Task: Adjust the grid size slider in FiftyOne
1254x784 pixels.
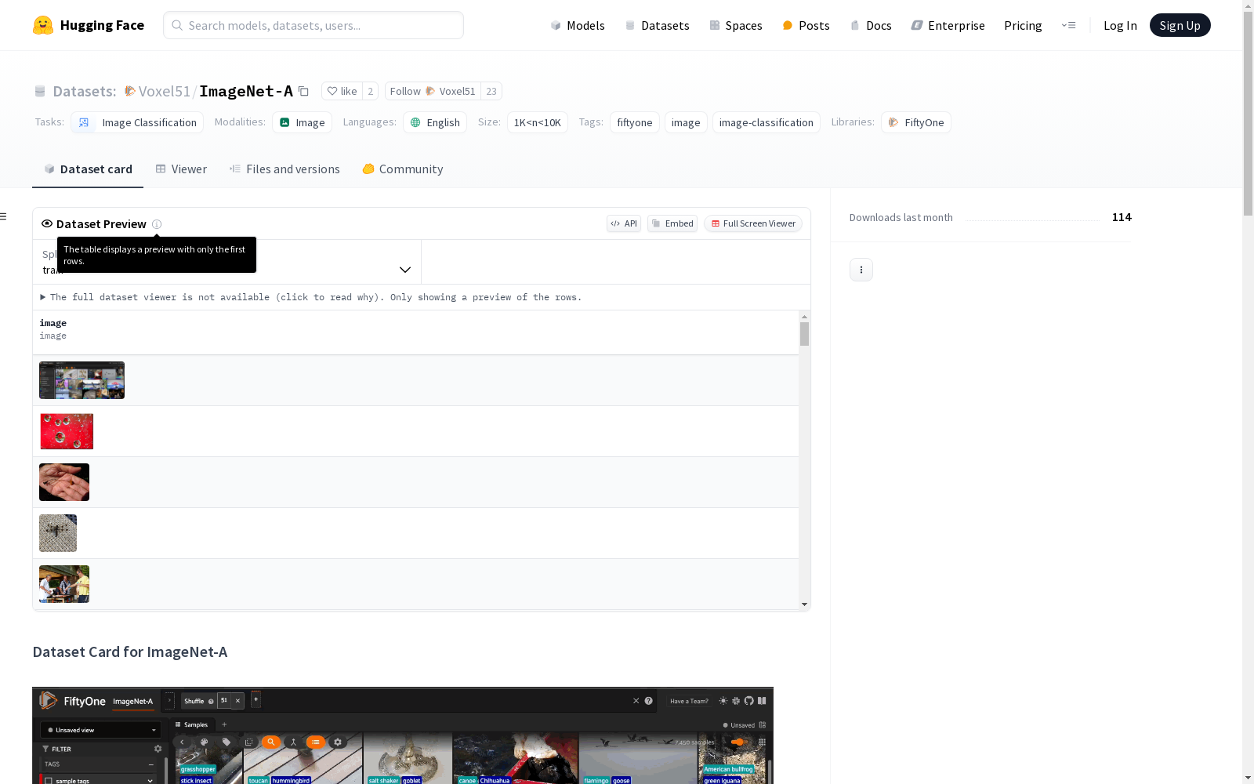Action: [x=738, y=742]
